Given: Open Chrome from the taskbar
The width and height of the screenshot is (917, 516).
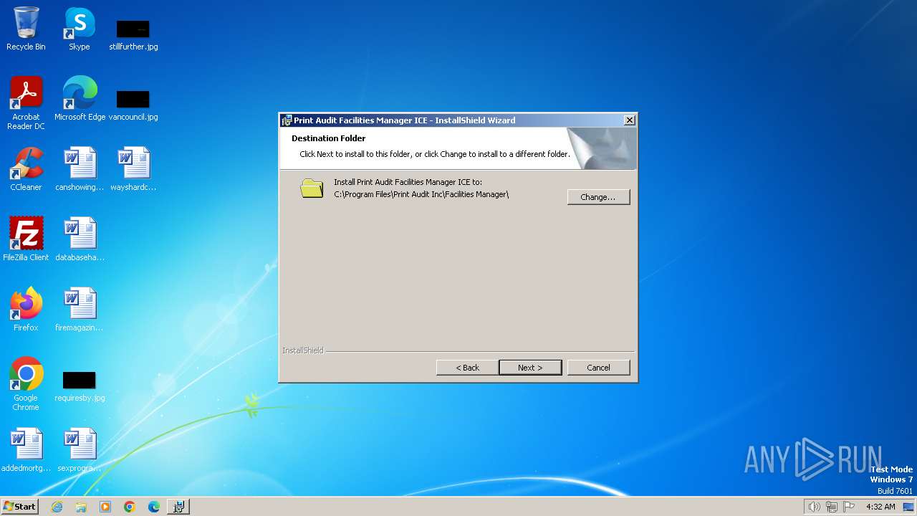Looking at the screenshot, I should pos(130,507).
